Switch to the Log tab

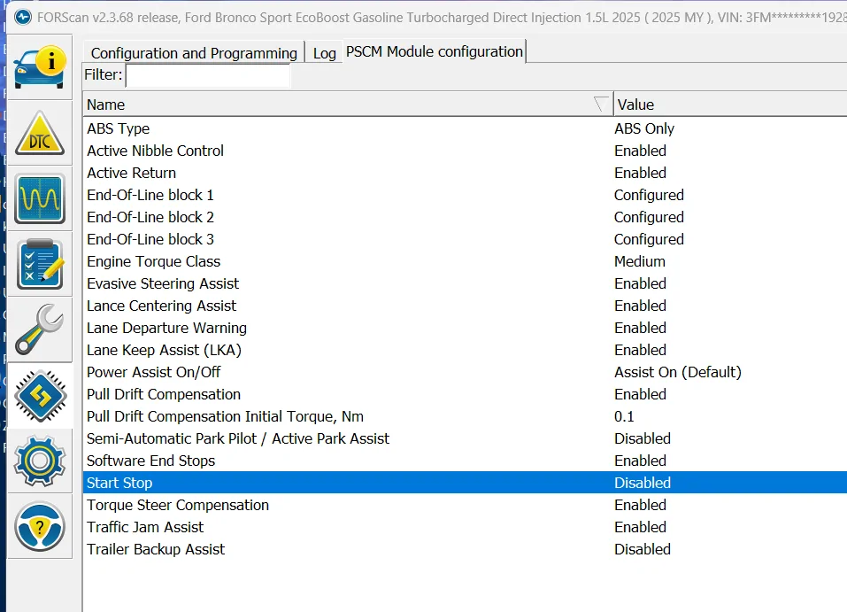pos(324,53)
